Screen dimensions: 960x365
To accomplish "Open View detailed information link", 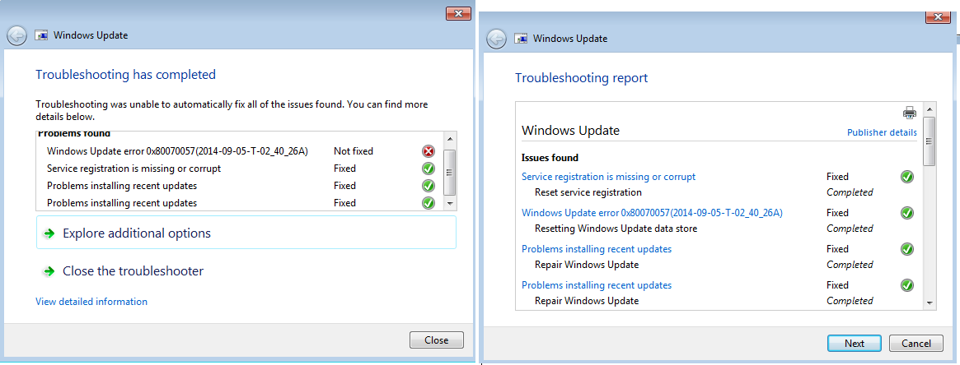I will click(91, 302).
